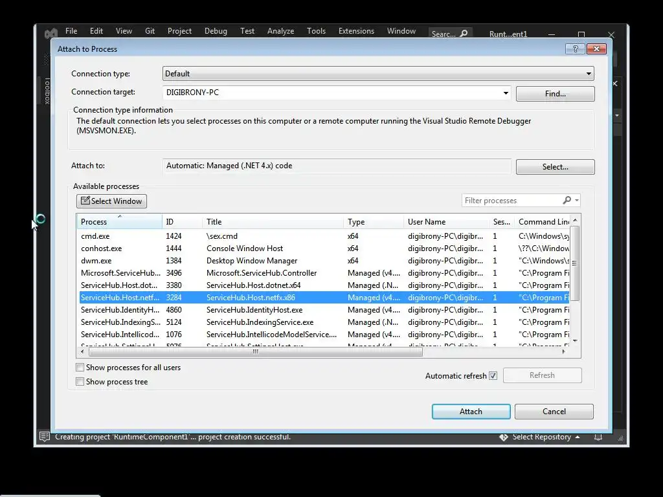
Task: Click the Visual Studio logo icon
Action: point(51,33)
